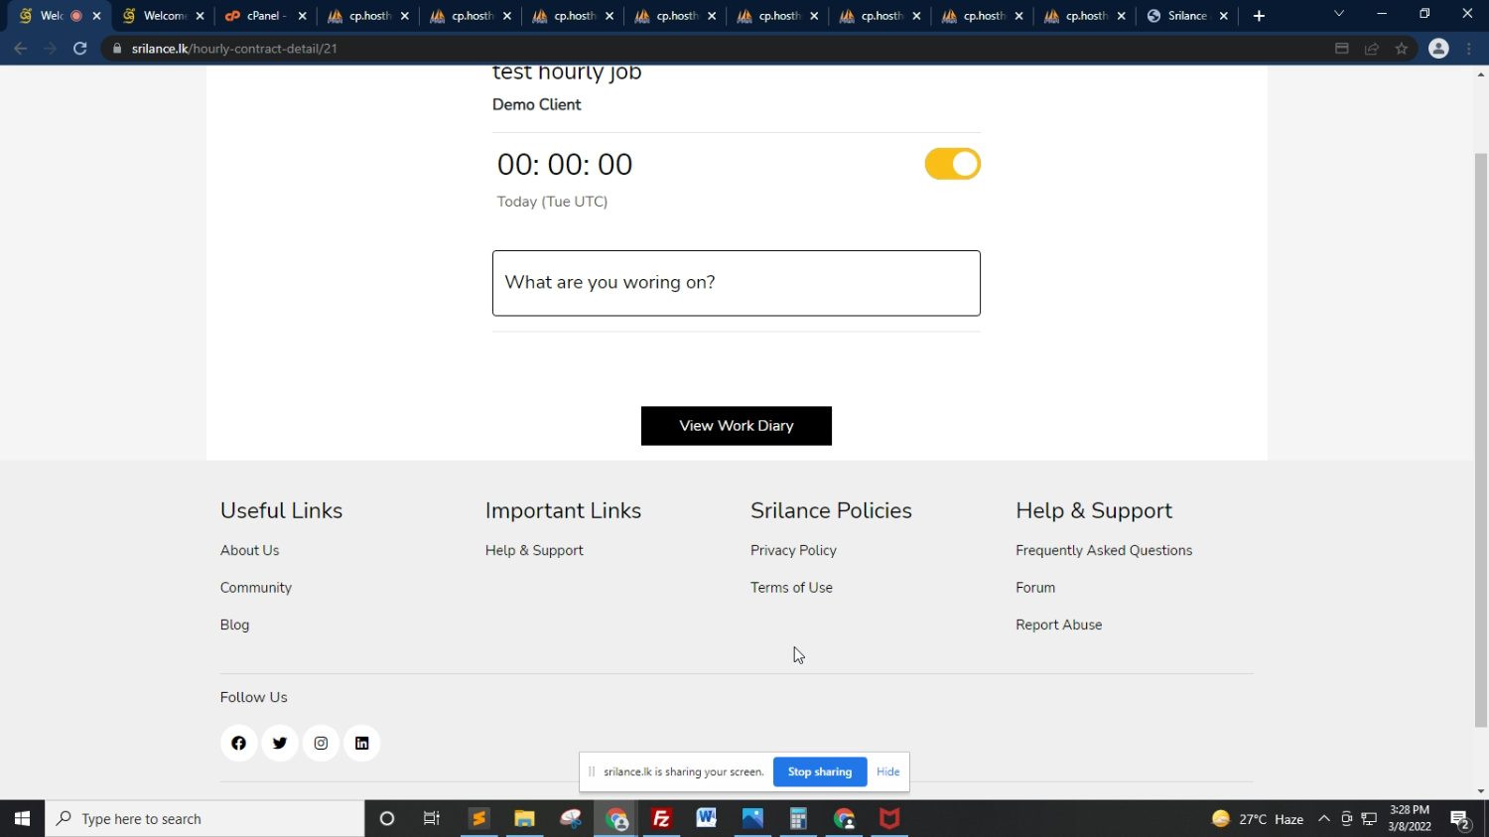The width and height of the screenshot is (1489, 837).
Task: Click the page vertical scrollbar thumb
Action: coord(1480,437)
